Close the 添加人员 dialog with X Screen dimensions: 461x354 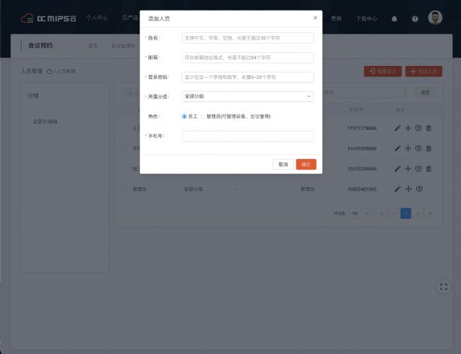pos(315,18)
